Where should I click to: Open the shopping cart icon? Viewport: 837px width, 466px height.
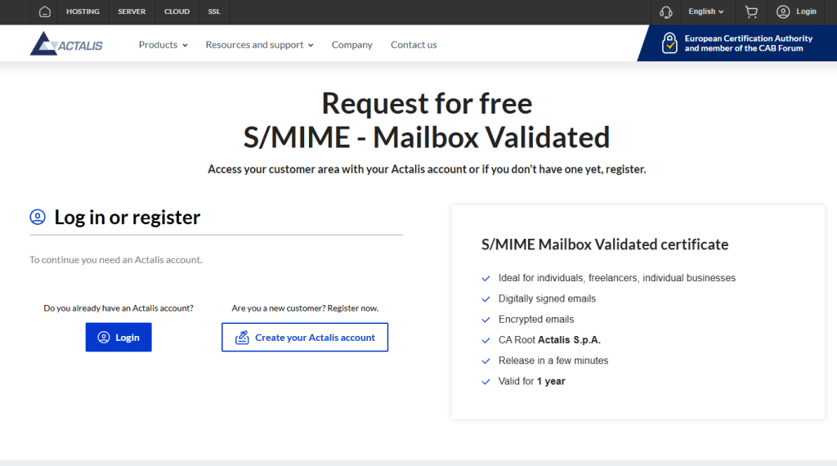click(x=751, y=12)
